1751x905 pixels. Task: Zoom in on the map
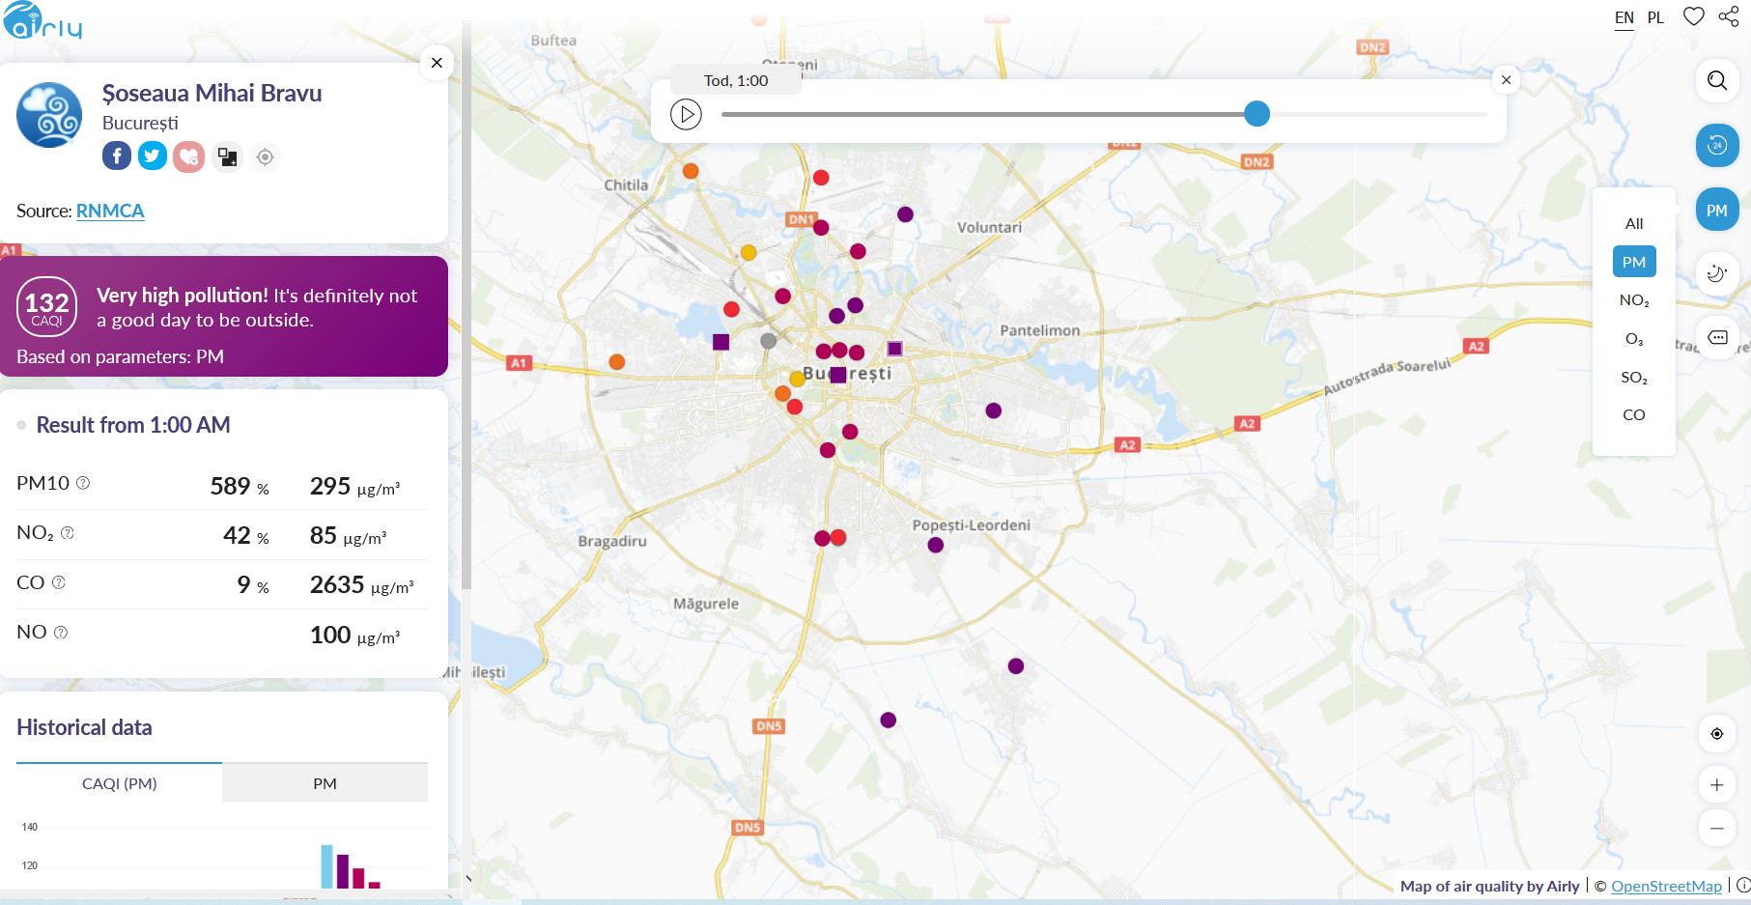coord(1716,785)
